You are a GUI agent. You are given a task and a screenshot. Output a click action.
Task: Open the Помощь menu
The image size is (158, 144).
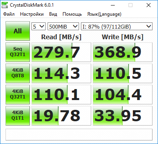(x=72, y=14)
